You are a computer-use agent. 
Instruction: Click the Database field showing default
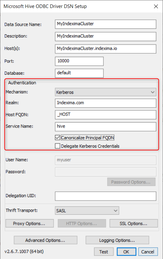point(79,73)
